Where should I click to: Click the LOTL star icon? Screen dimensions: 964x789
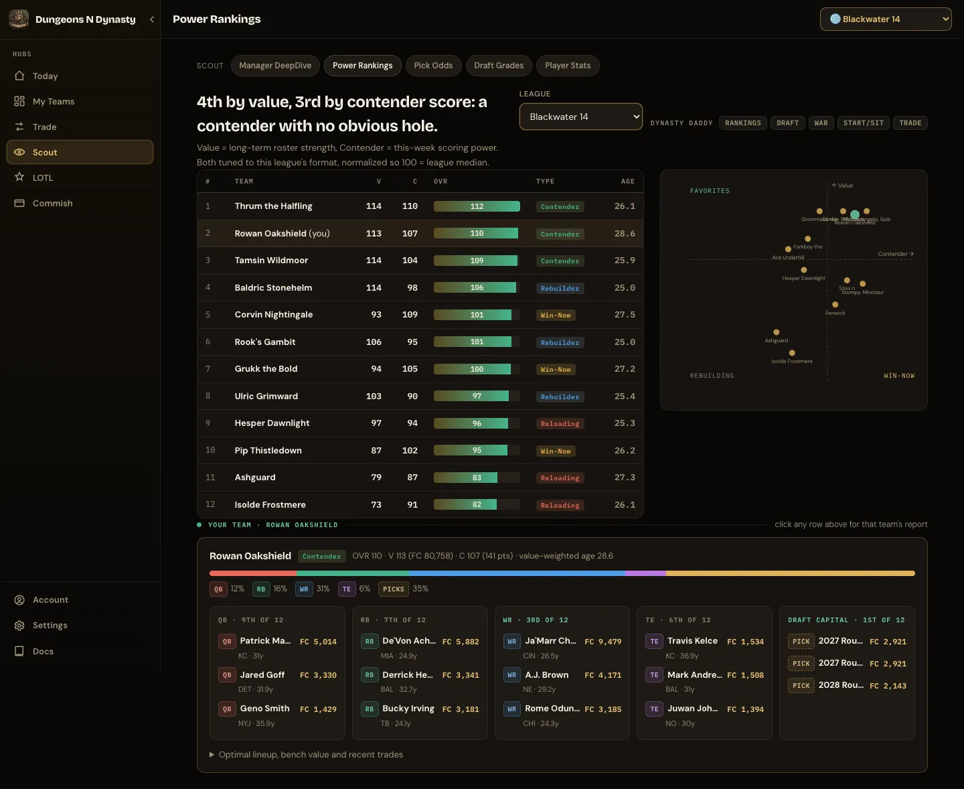(19, 177)
